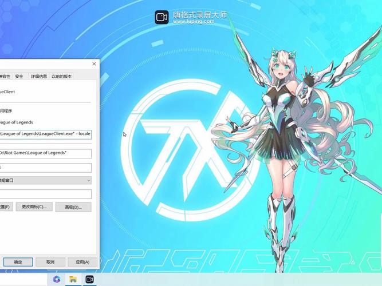Click the open file location button ending 置(F)
Viewport: 382px width, 286px height.
pyautogui.click(x=6, y=207)
